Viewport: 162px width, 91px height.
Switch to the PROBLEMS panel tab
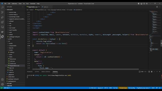click(30, 72)
